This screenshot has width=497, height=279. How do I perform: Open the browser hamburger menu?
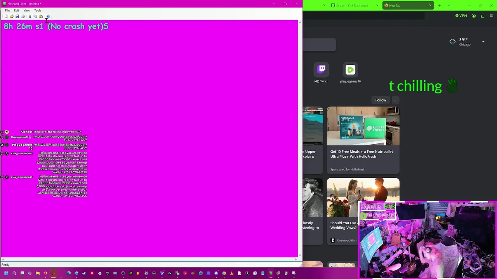point(491,16)
